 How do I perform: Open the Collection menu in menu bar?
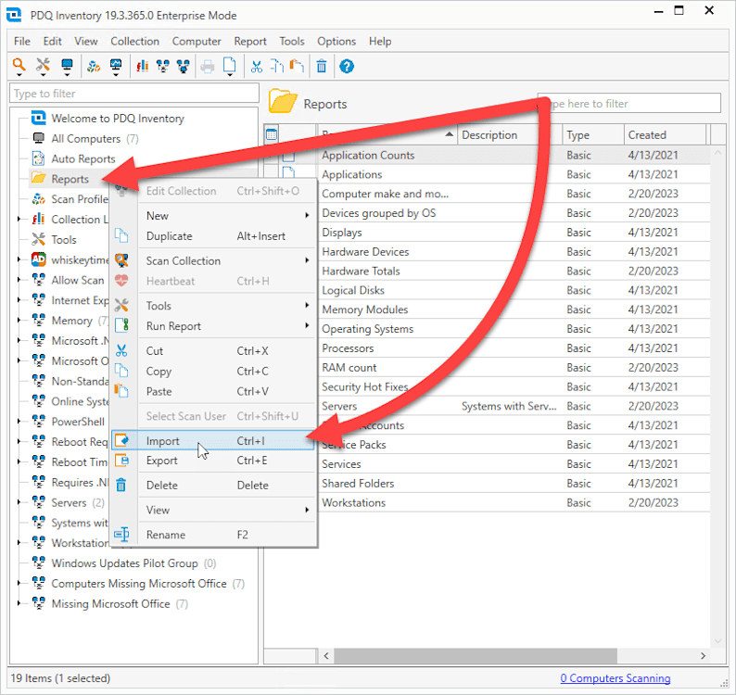(x=134, y=42)
